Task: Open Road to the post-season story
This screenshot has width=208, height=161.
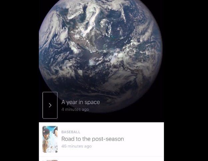Action: pos(93,139)
